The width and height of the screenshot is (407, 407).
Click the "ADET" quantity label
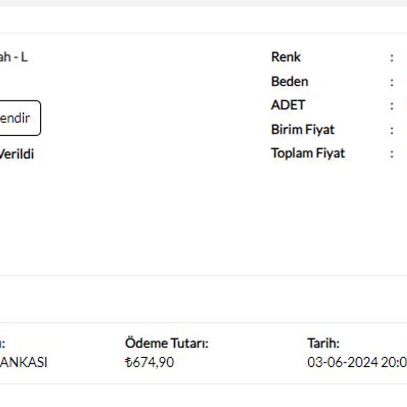(288, 105)
